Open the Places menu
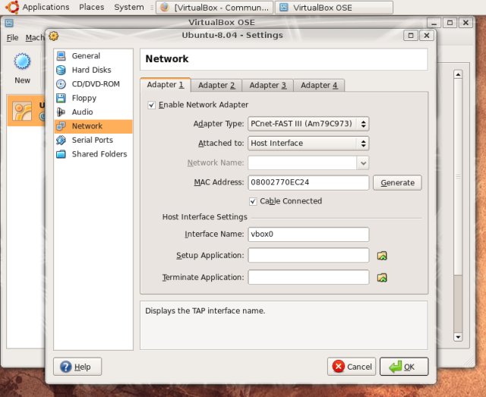Screen dimensions: 486x397 click(x=91, y=7)
